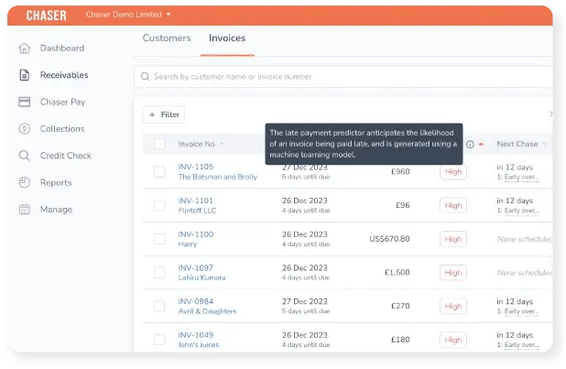
Task: Open customer Flintoff LLC
Action: 197,211
